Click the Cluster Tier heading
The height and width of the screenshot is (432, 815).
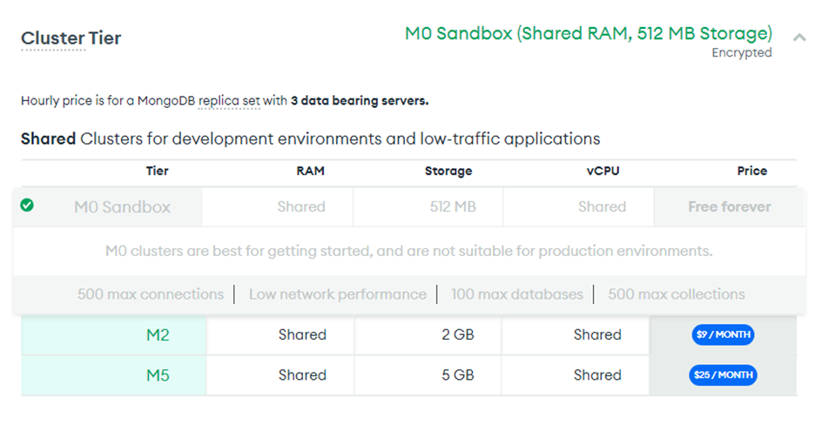pyautogui.click(x=71, y=38)
